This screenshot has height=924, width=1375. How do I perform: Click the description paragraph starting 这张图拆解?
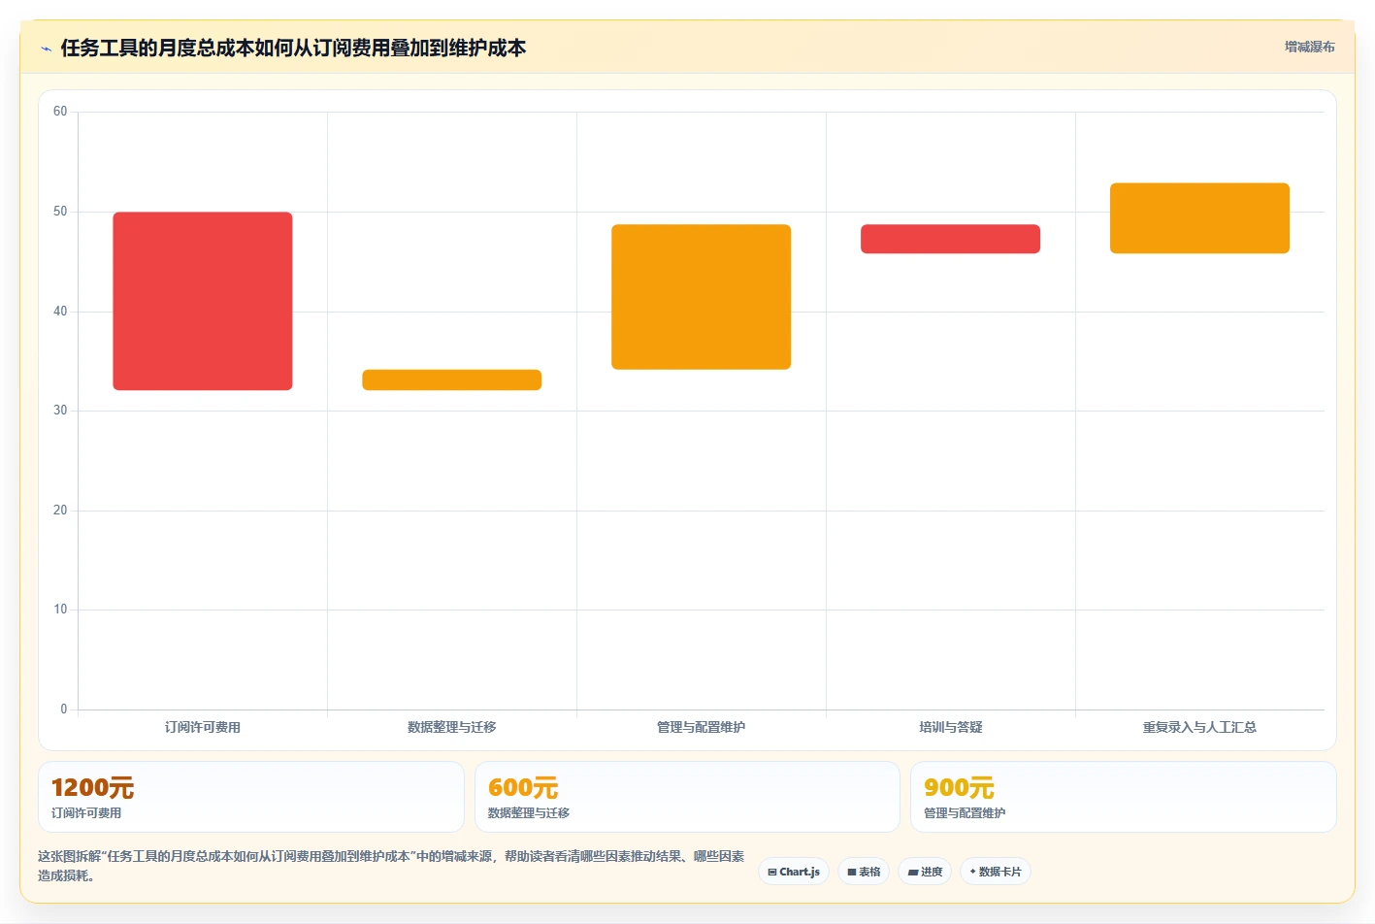pos(391,866)
